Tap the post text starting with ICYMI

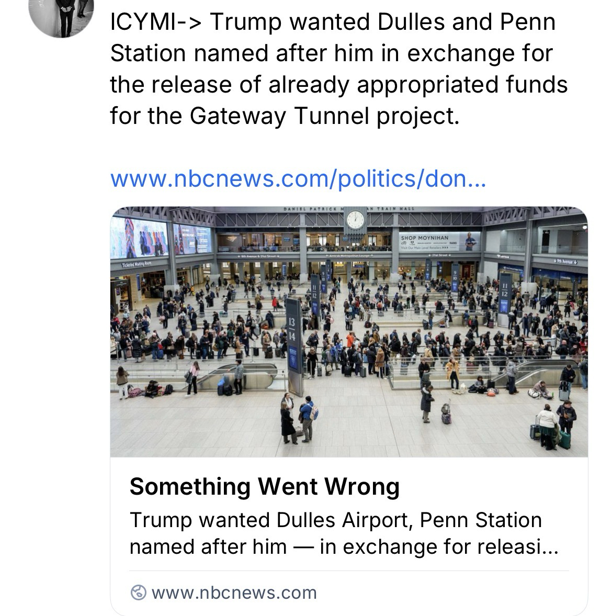pos(333,22)
